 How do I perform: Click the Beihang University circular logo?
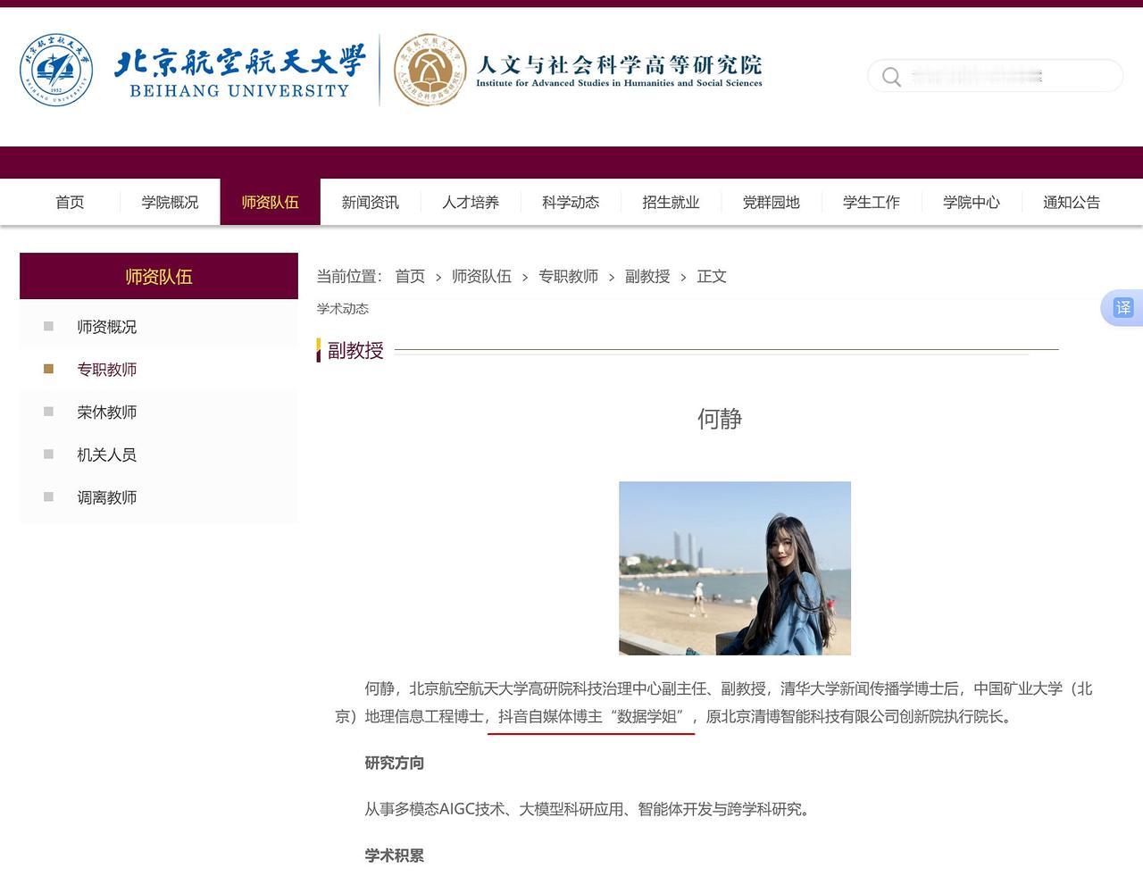(x=55, y=70)
